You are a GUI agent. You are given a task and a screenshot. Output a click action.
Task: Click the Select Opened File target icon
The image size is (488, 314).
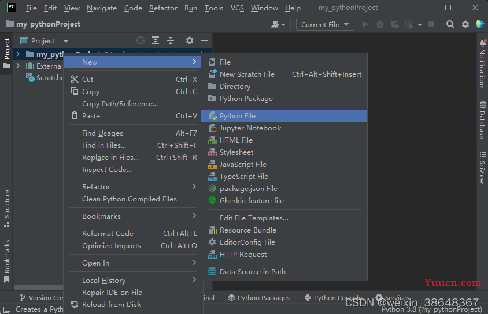click(x=141, y=40)
